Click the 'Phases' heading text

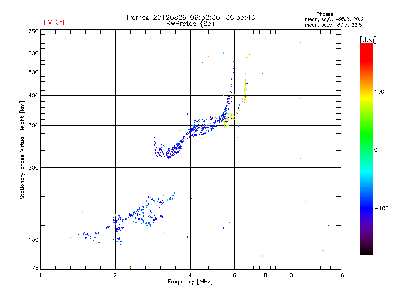[324, 14]
